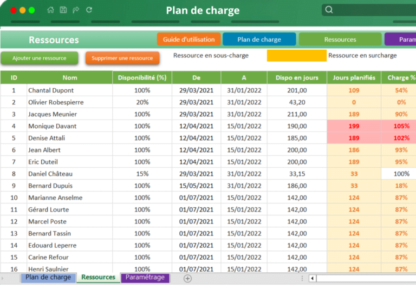Viewport: 416px width, 289px height.
Task: Click the save floppy disk icon
Action: tap(63, 10)
